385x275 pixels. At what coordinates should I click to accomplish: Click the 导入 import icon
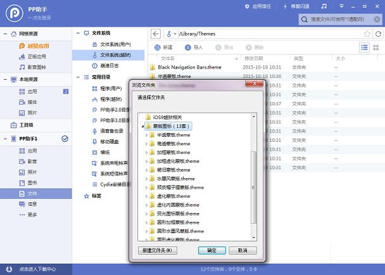point(188,48)
